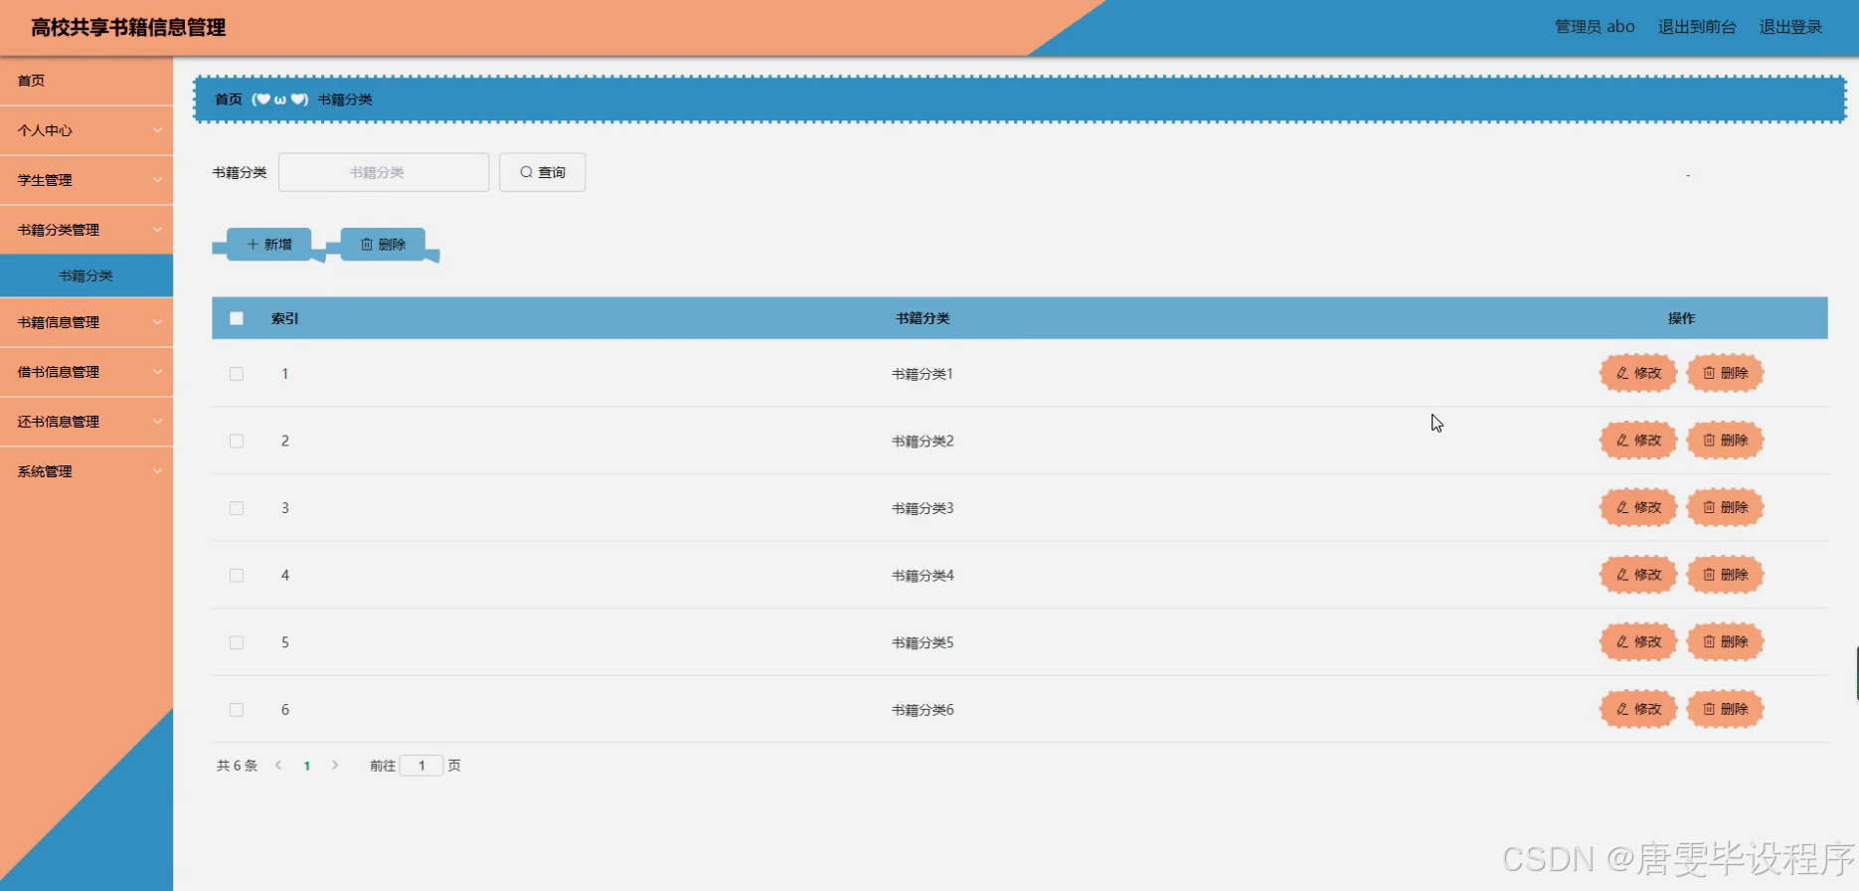Screen dimensions: 1859x891
Task: Click 修改 edit button for 书籍分类3
Action: coord(1638,507)
